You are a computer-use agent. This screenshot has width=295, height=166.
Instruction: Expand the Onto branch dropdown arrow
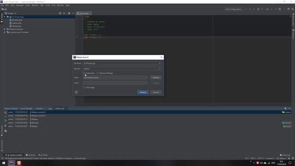(x=146, y=77)
